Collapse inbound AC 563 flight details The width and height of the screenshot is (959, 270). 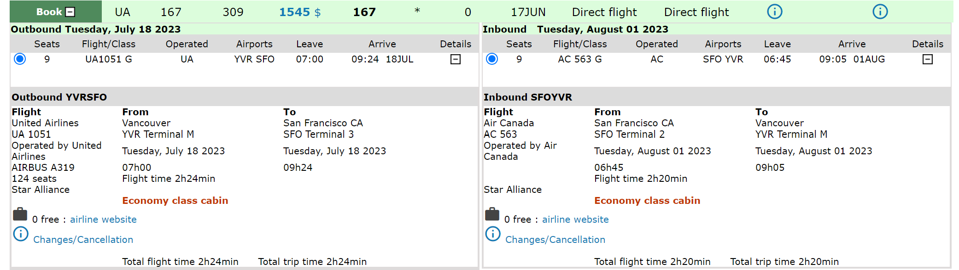point(928,59)
